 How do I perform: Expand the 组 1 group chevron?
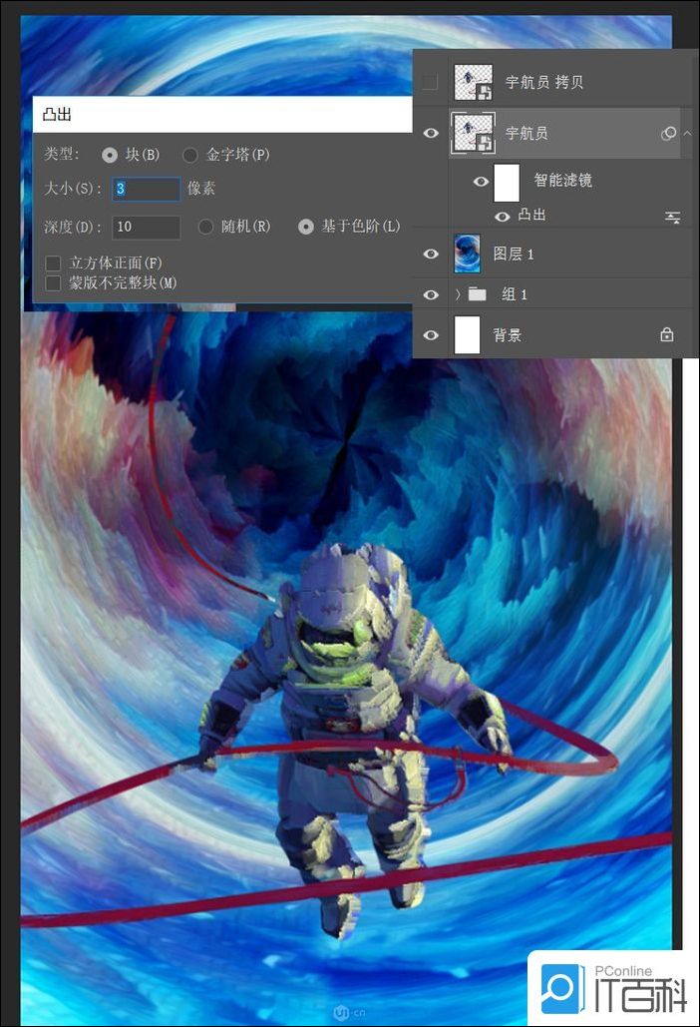[x=458, y=294]
